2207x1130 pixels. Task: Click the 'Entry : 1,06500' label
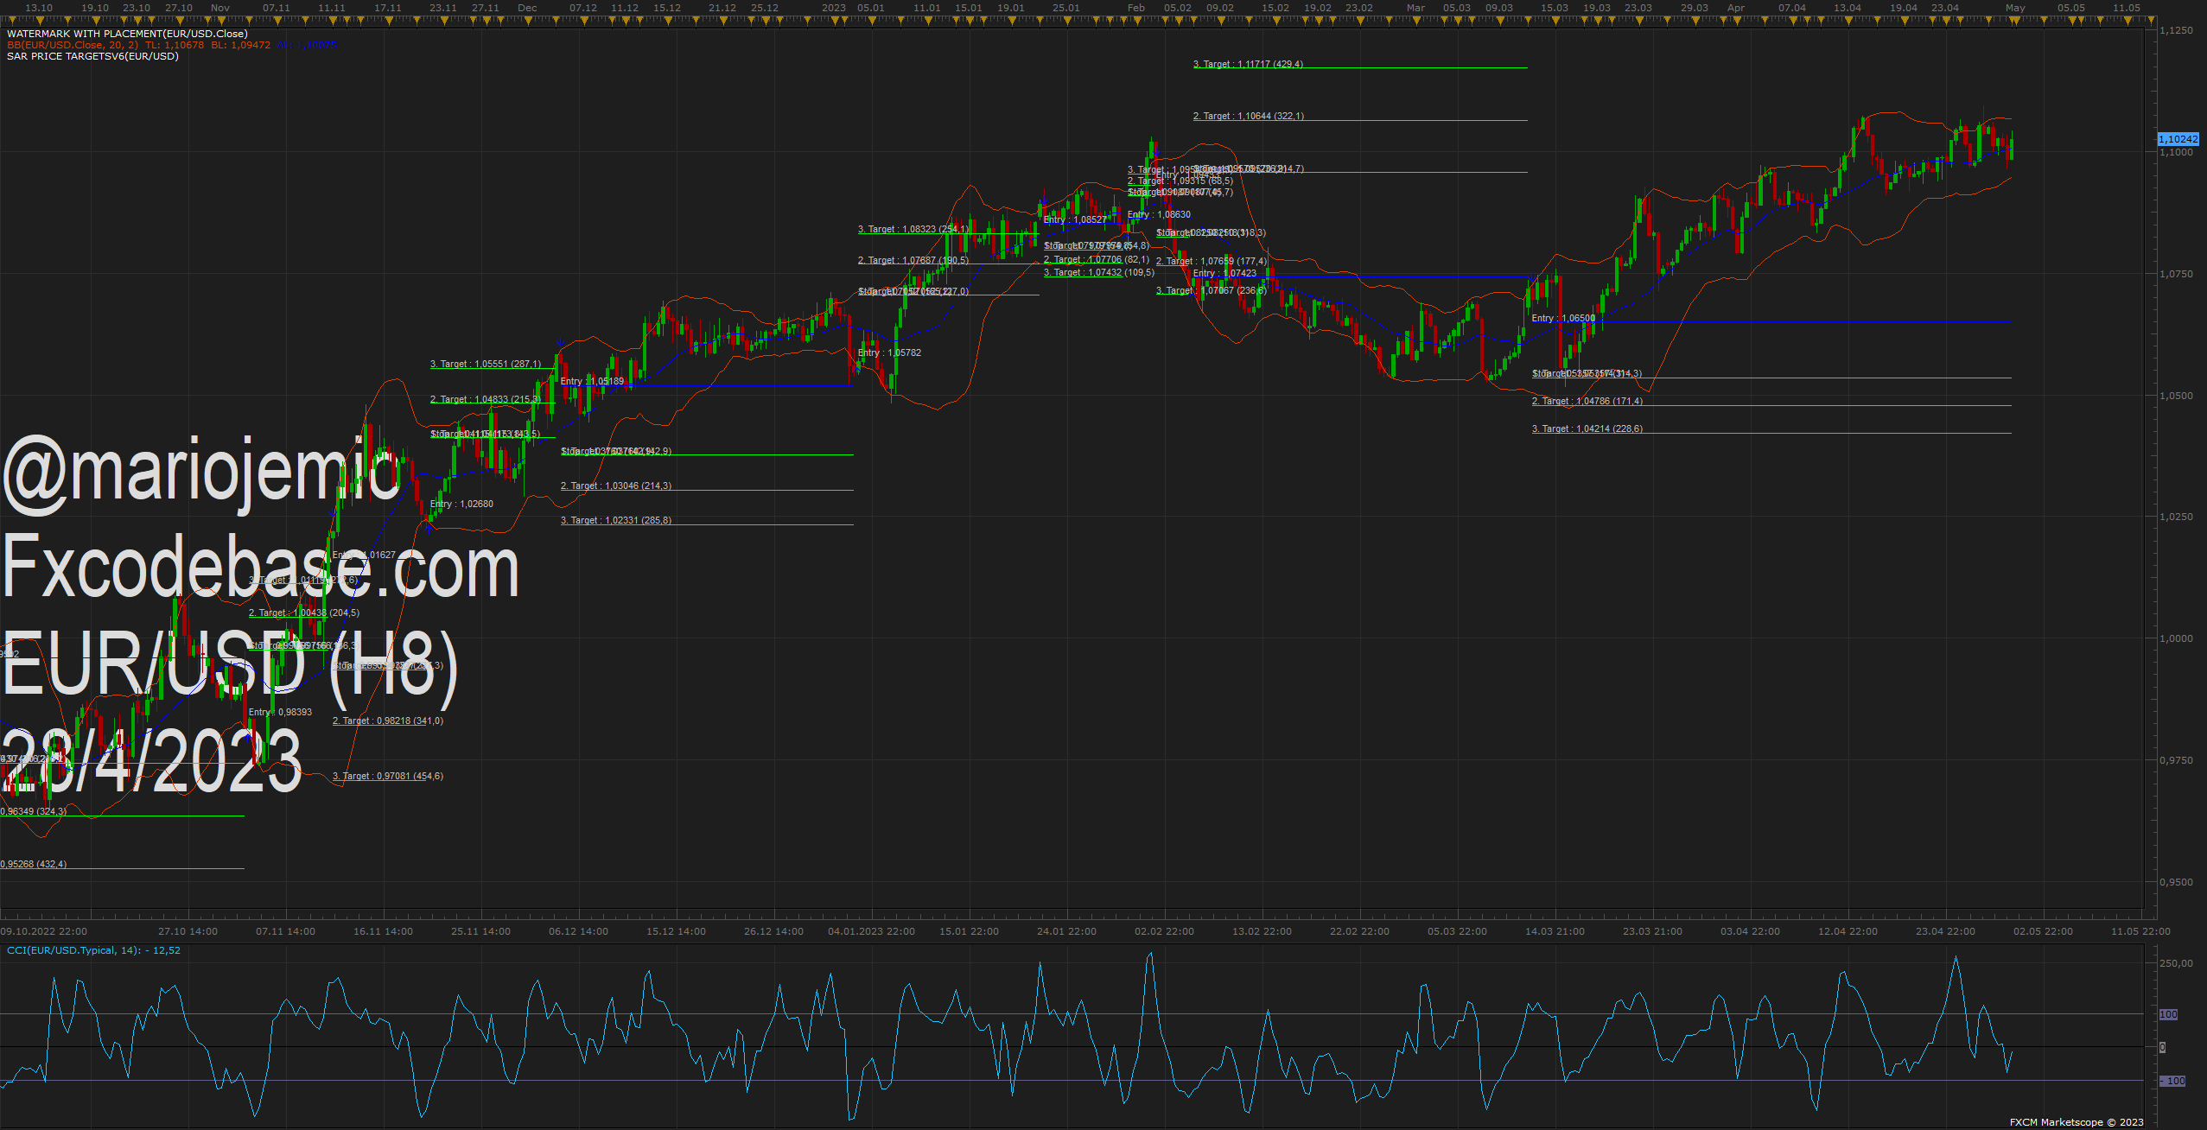click(x=1563, y=319)
